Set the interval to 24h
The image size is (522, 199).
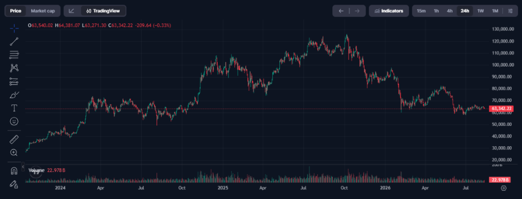[x=465, y=11]
